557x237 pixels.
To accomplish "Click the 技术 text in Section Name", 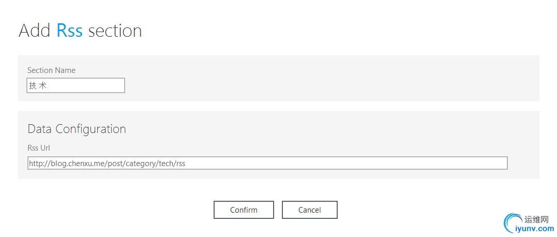I will point(38,86).
